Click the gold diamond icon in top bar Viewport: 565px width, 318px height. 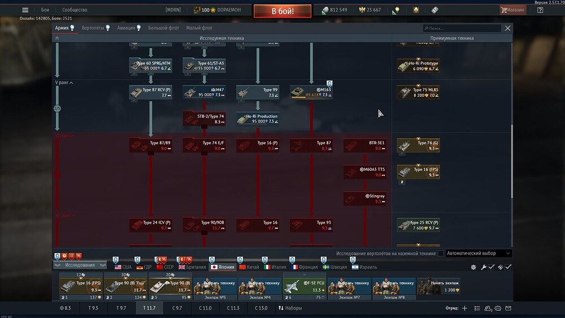pos(416,10)
